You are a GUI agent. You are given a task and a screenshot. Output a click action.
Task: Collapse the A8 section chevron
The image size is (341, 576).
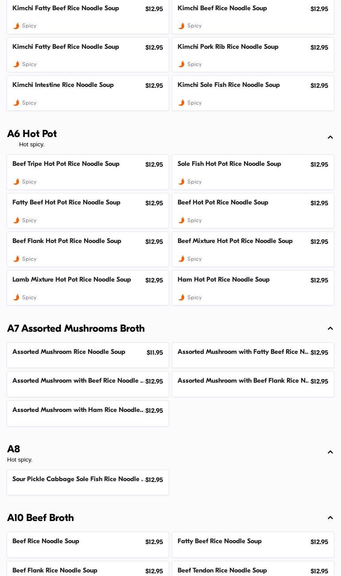coord(330,452)
